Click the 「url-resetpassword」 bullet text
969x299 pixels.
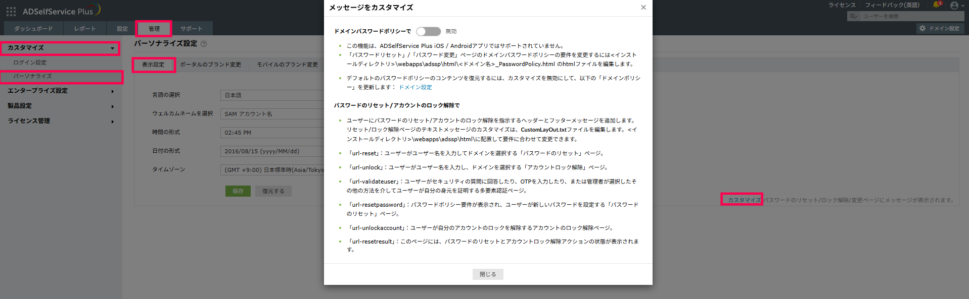pyautogui.click(x=492, y=209)
